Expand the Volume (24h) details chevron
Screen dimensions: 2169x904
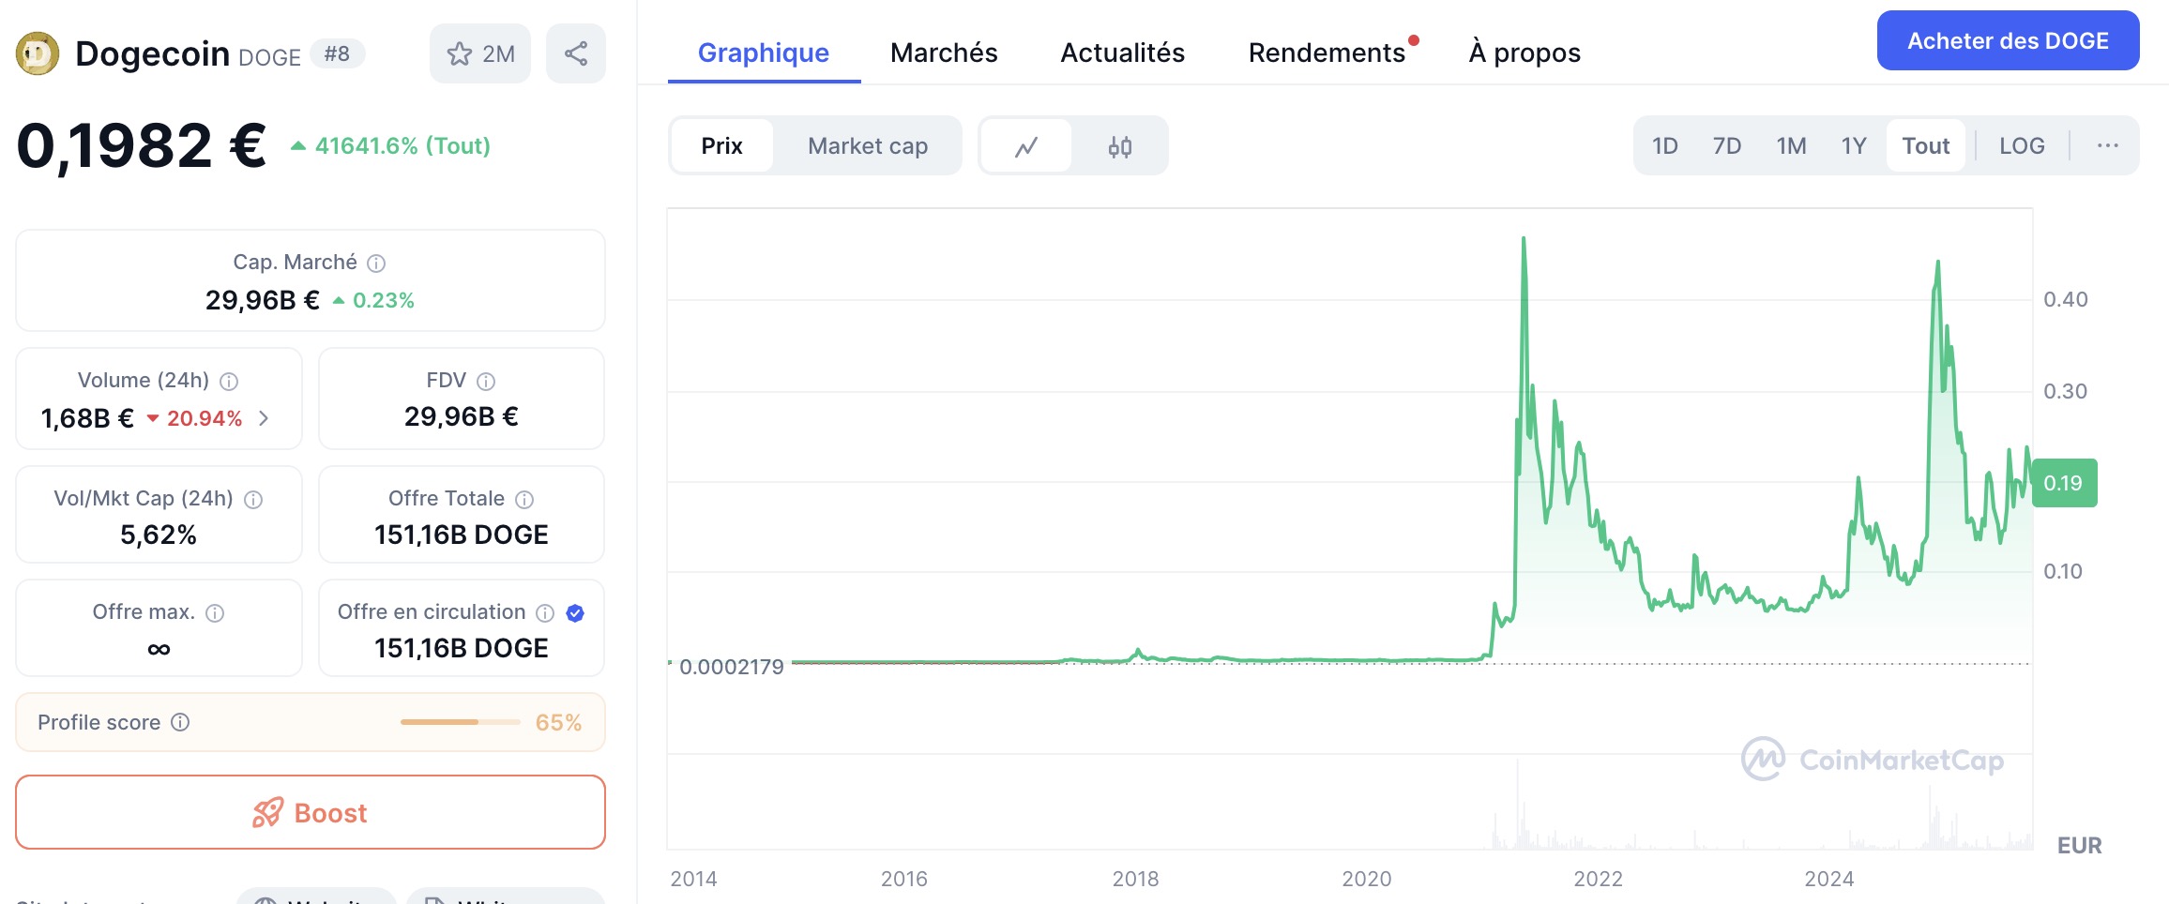click(x=264, y=418)
